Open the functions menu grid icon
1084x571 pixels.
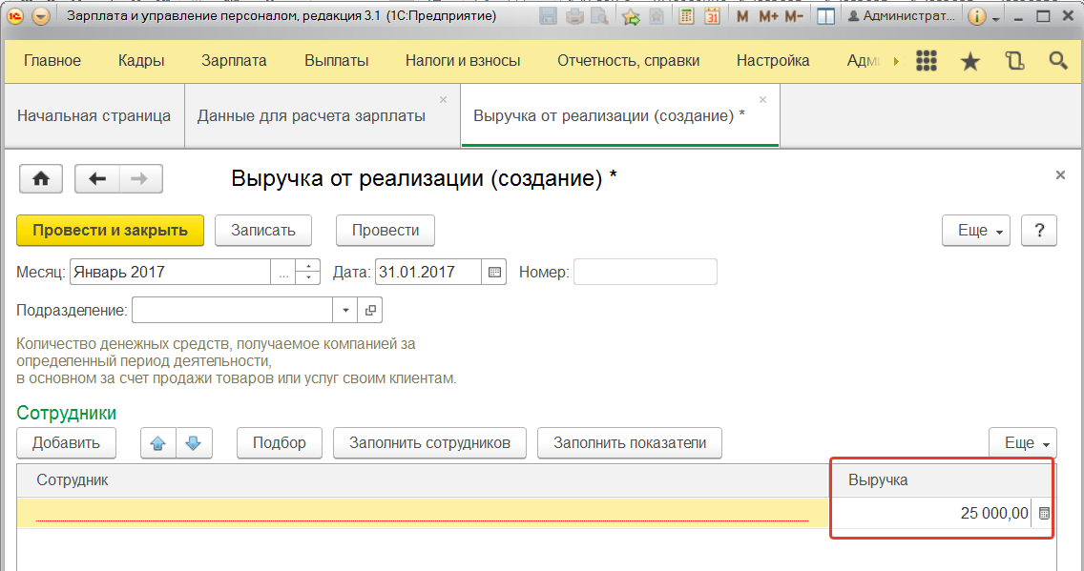tap(927, 61)
